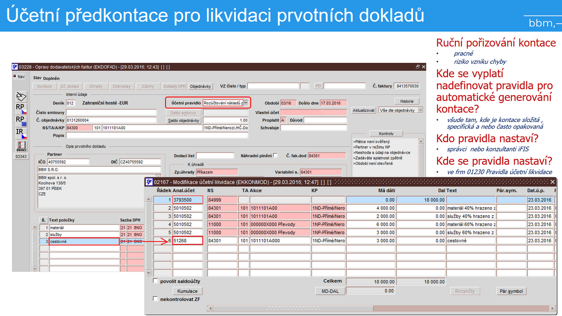Image resolution: width=562 pixels, height=316 pixels.
Task: Tick the nekontrolovat ZF checkbox
Action: click(155, 299)
